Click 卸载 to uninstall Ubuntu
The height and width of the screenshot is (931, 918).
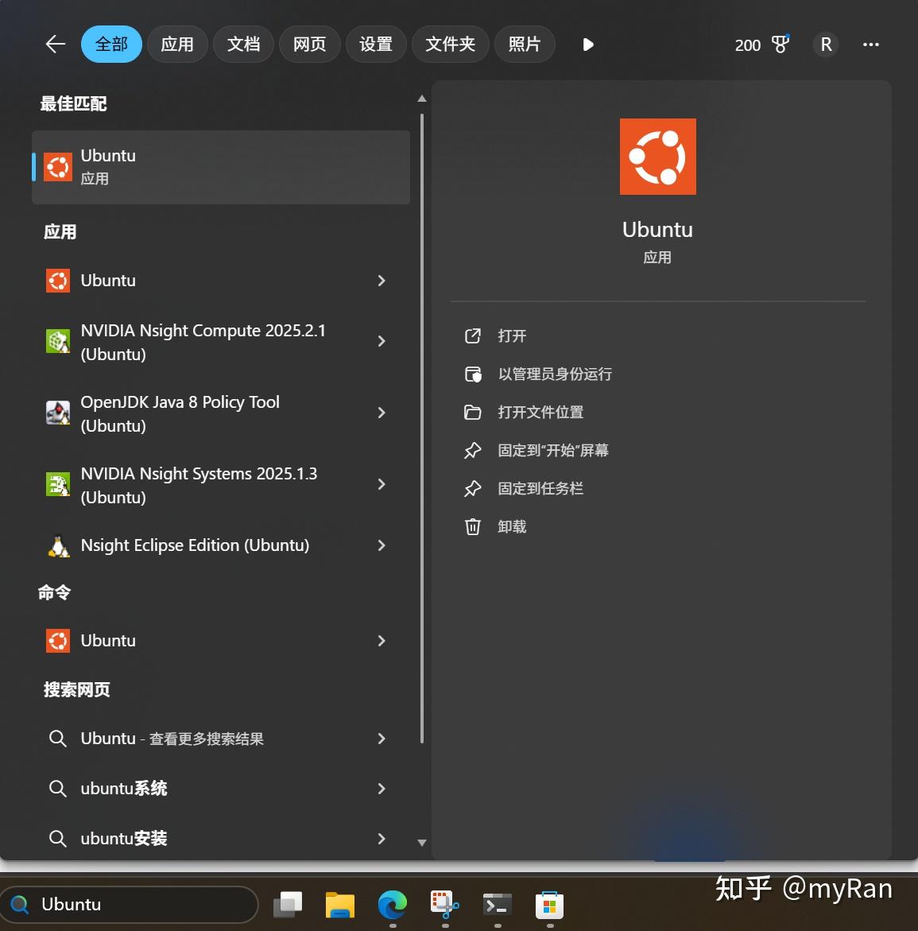pos(512,526)
